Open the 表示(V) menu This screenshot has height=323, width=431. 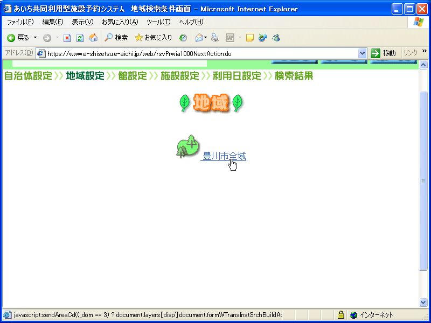click(x=82, y=22)
